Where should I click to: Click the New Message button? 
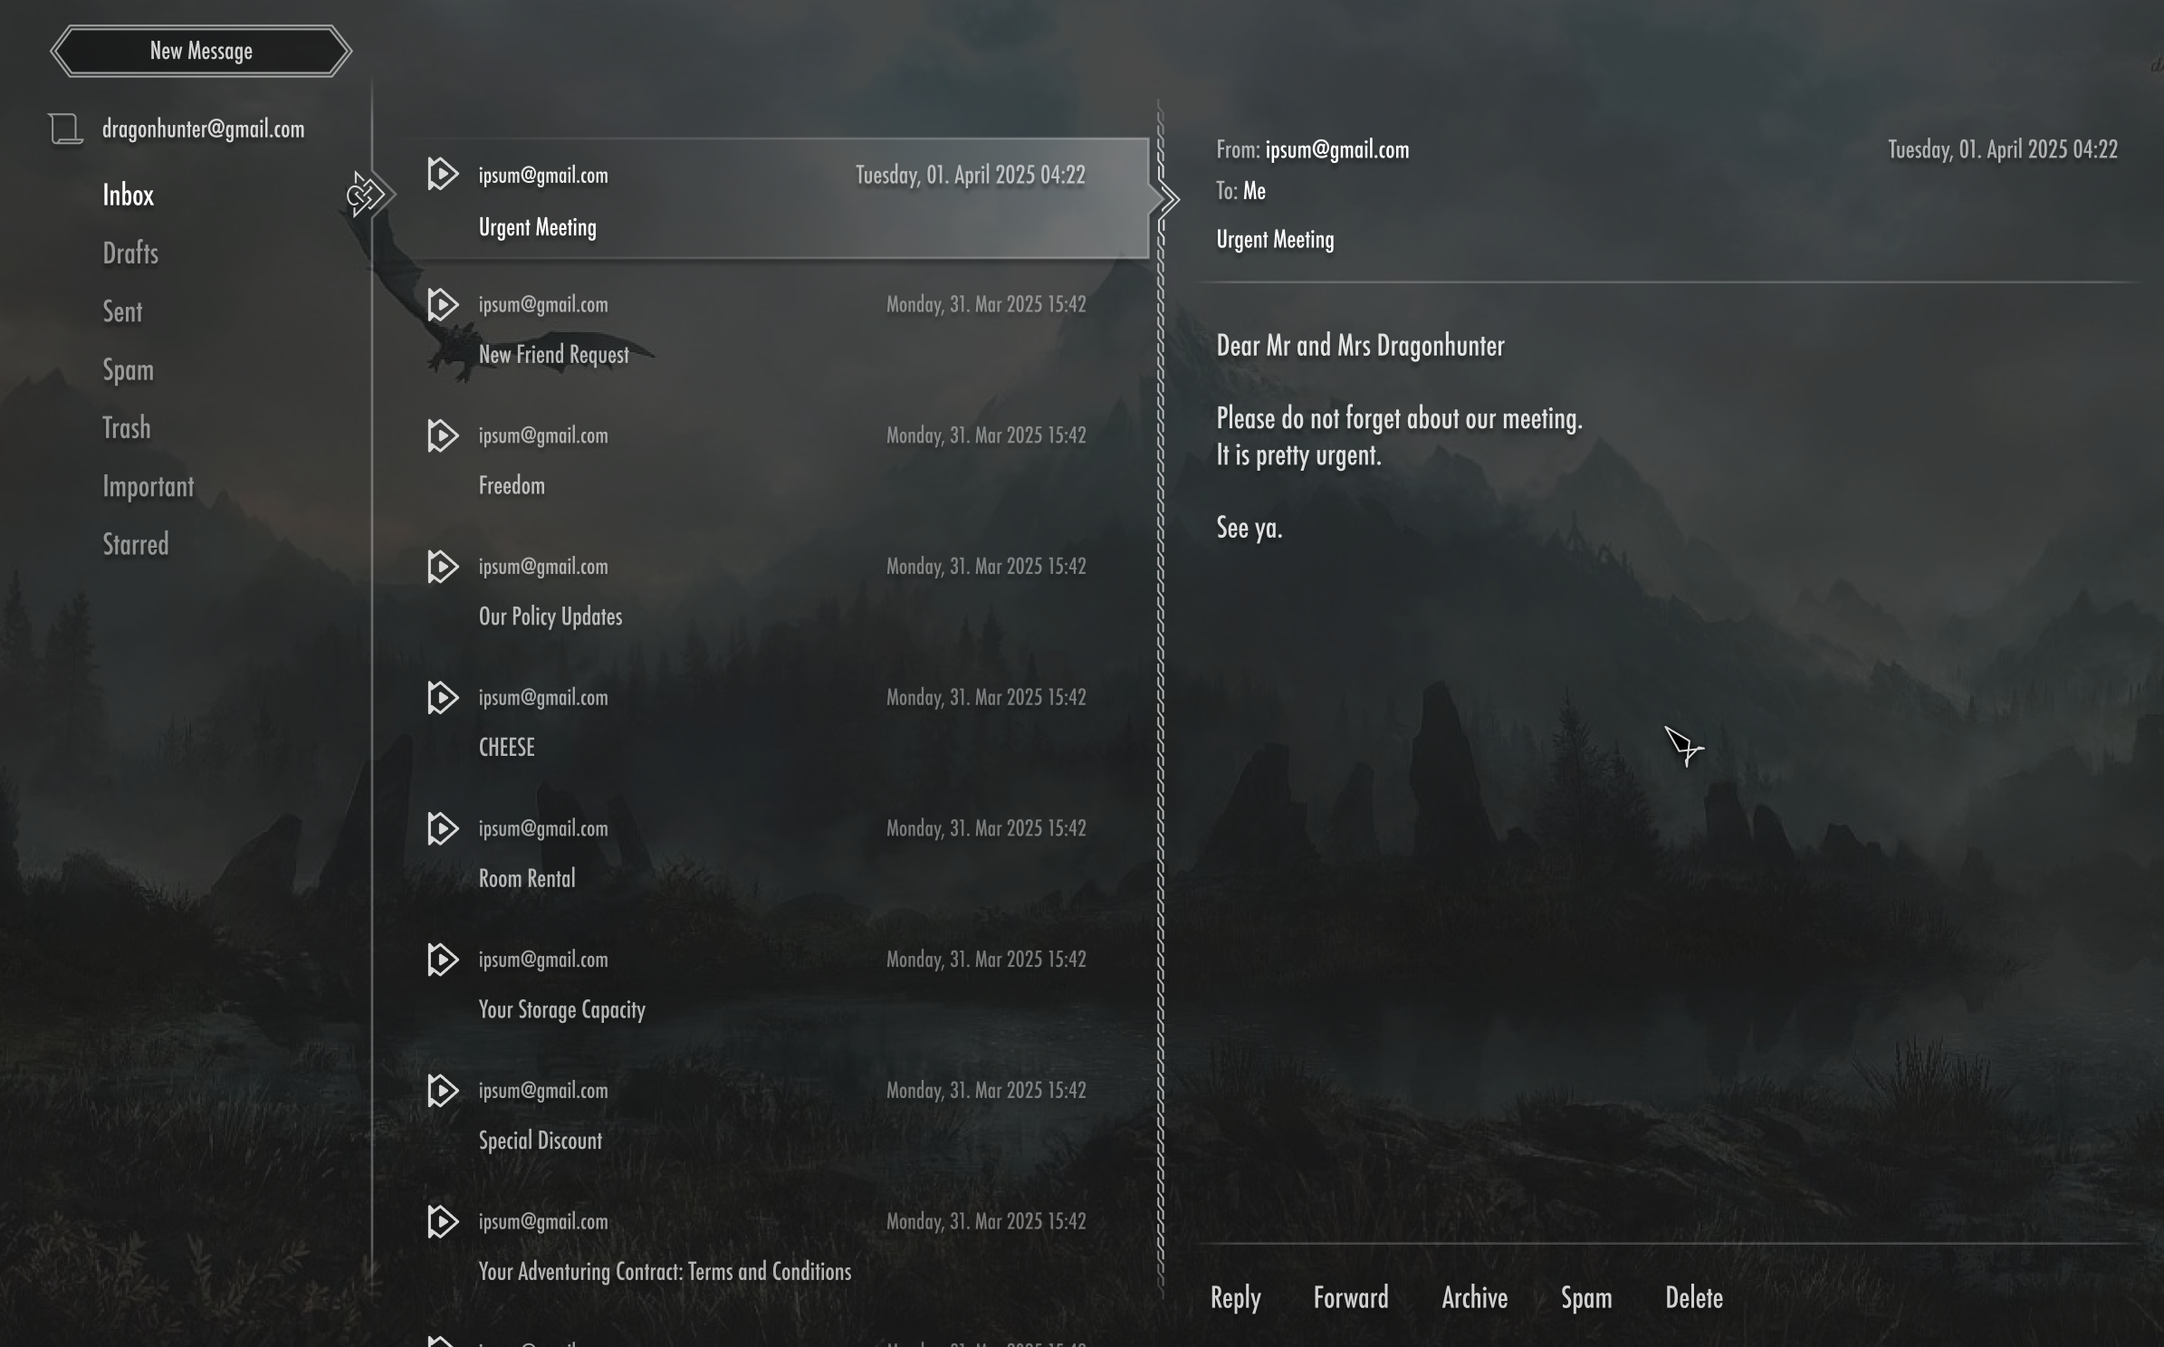click(201, 51)
